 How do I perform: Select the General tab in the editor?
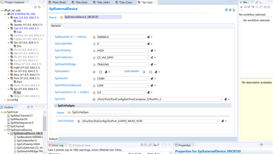point(56,26)
